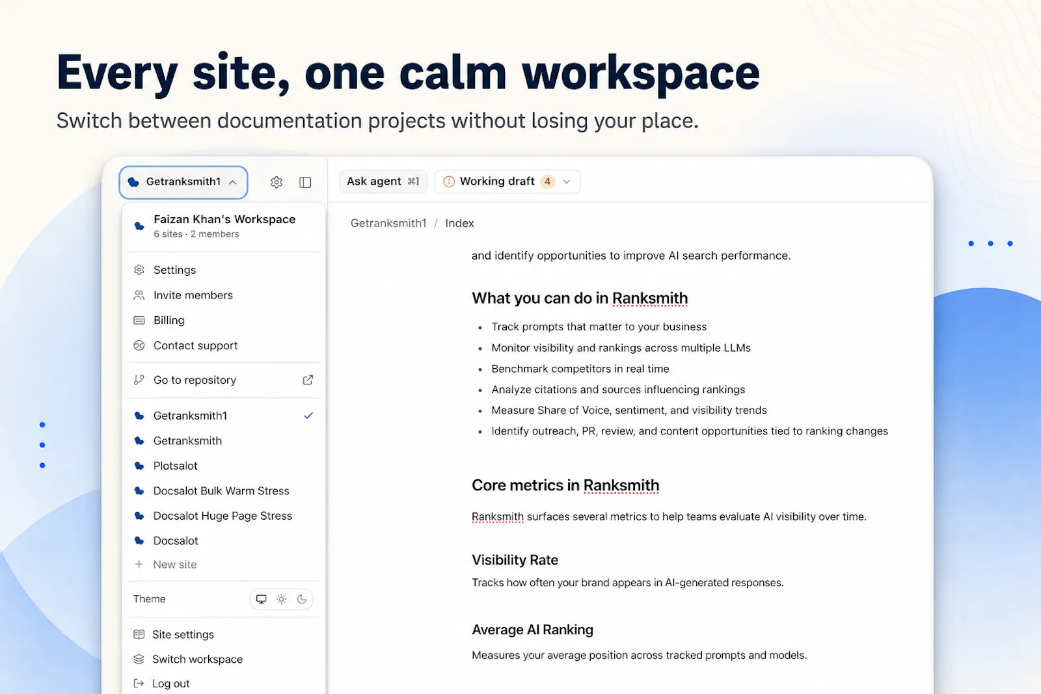Click the 'Switch between documentation projects' subtitle
This screenshot has height=694, width=1041.
pos(377,121)
